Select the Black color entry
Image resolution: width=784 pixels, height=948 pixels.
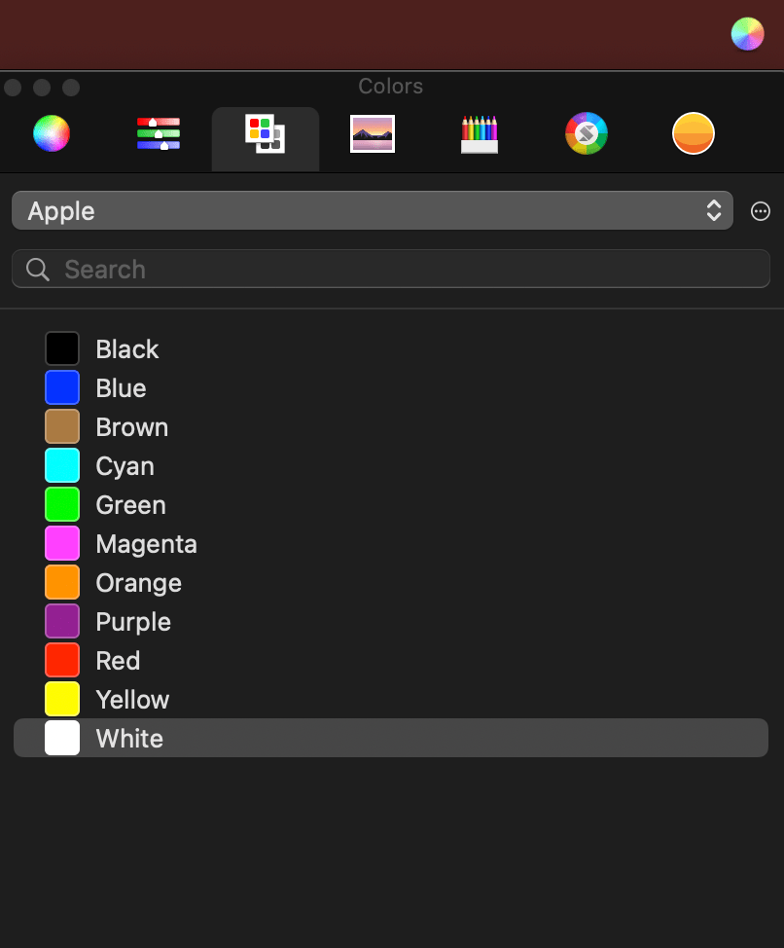[126, 348]
